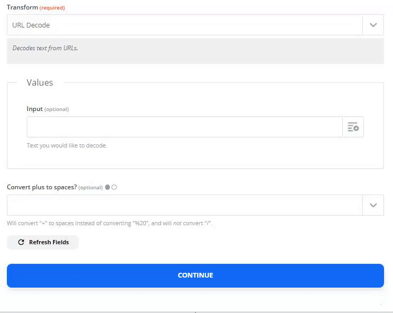Click the Refresh Fields label text
The image size is (393, 313).
pos(49,242)
